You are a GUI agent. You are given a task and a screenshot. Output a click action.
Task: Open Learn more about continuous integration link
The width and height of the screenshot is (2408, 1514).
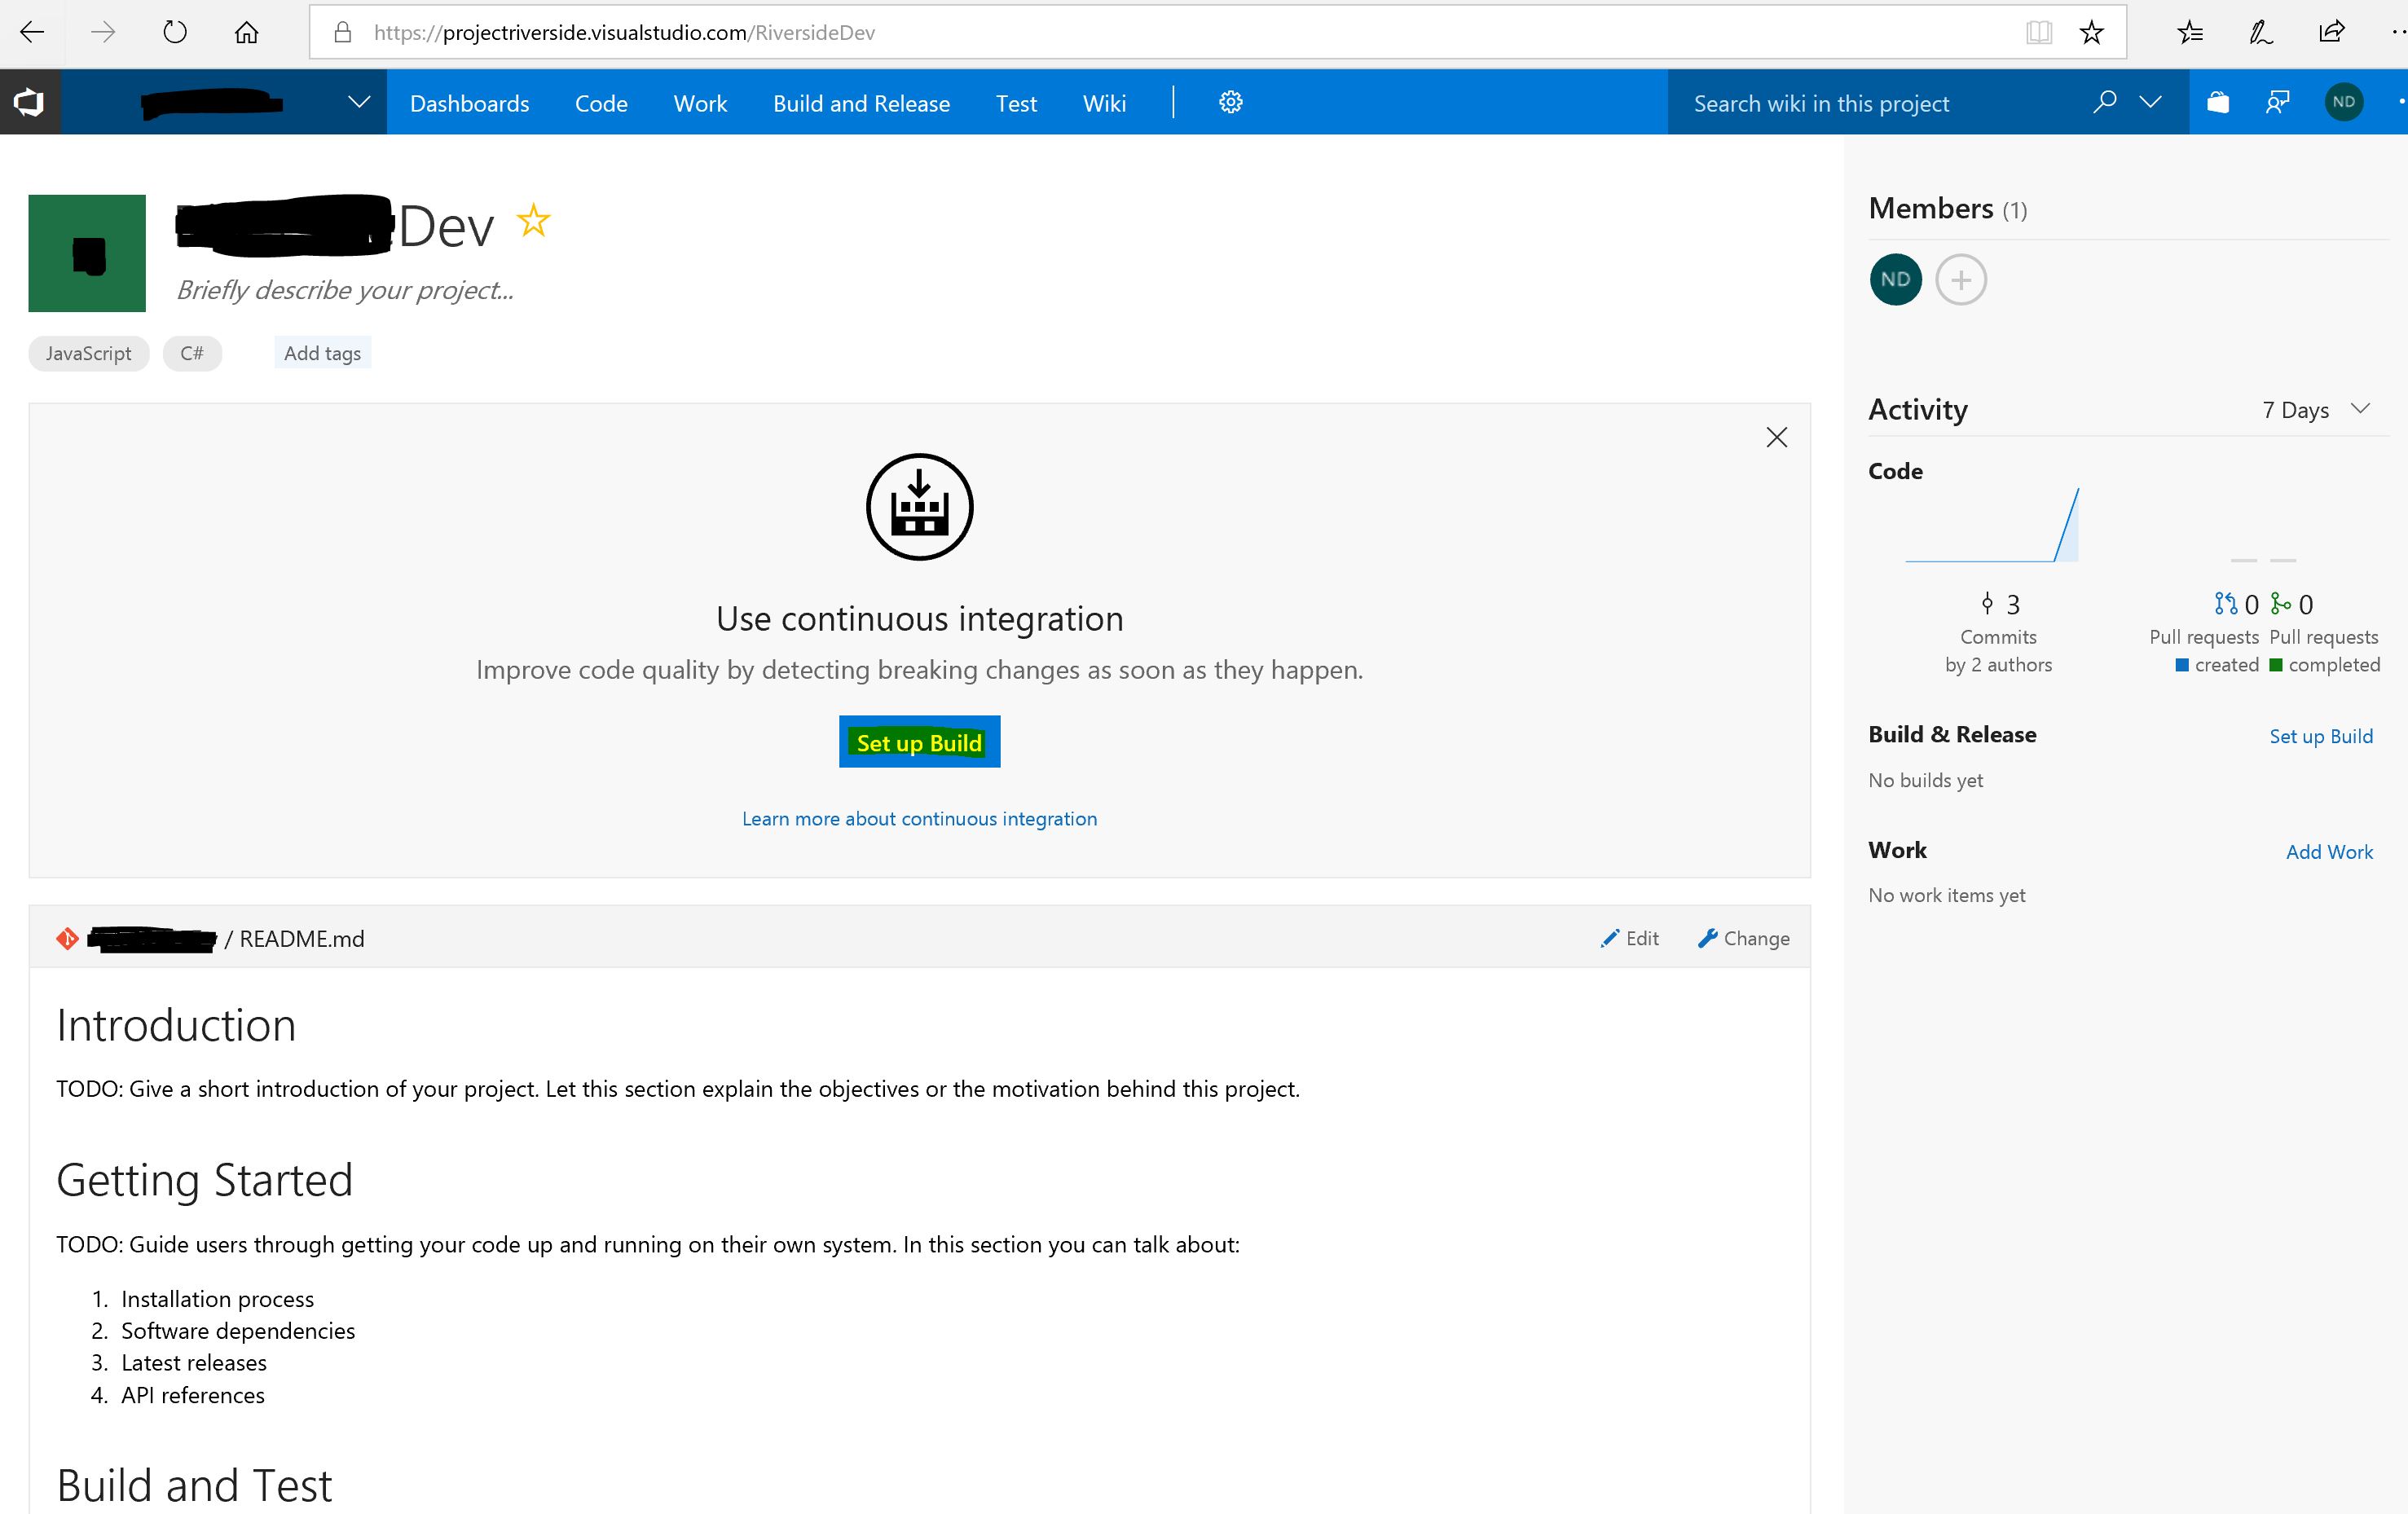coord(919,819)
